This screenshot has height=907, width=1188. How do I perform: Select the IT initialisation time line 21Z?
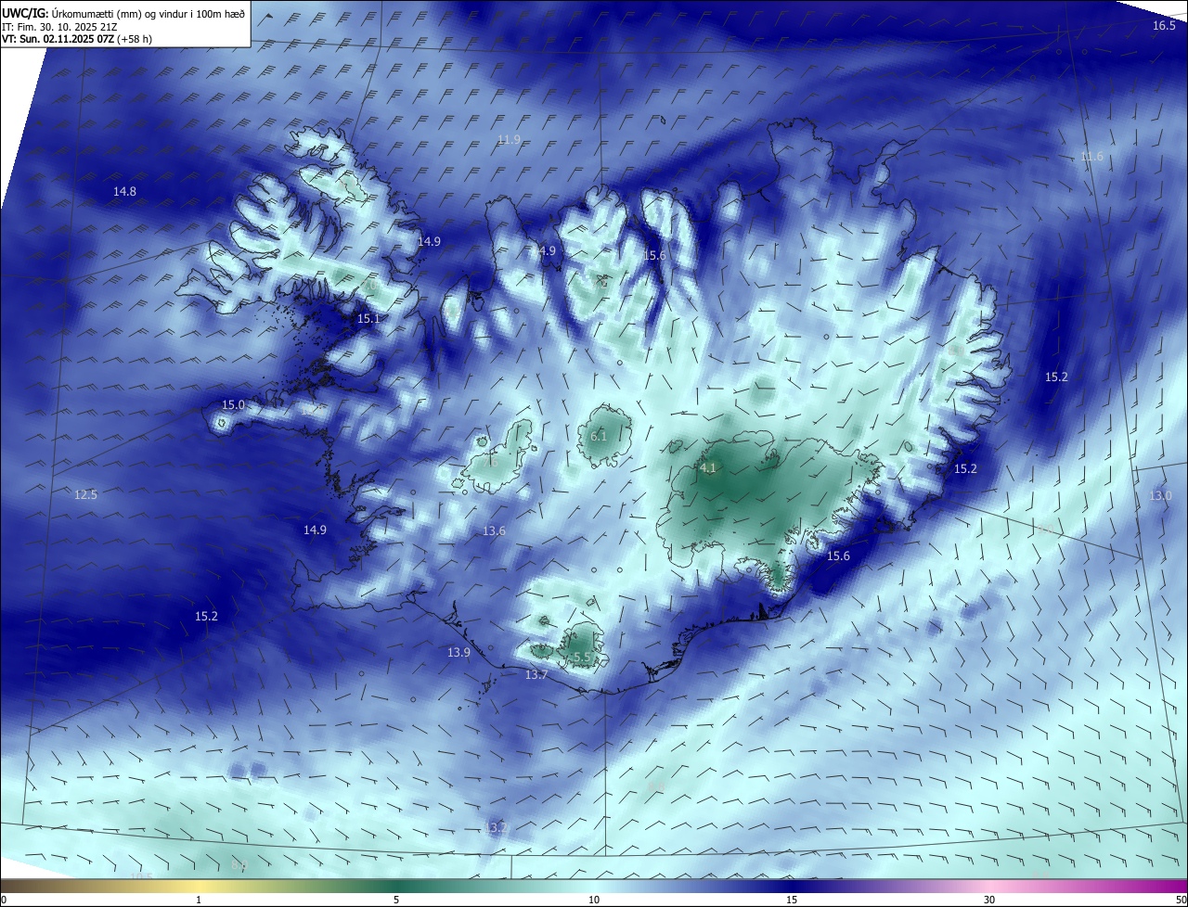click(x=59, y=27)
